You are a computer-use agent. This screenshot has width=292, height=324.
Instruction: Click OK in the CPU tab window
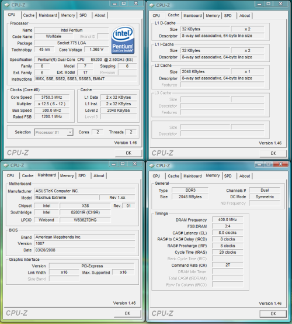(128, 153)
